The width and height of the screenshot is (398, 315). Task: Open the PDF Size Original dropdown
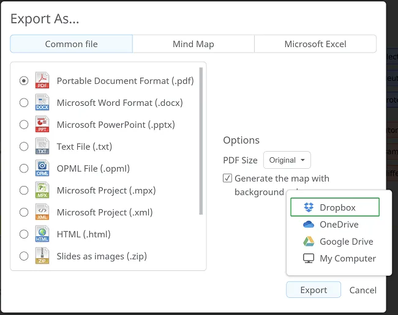pos(287,160)
